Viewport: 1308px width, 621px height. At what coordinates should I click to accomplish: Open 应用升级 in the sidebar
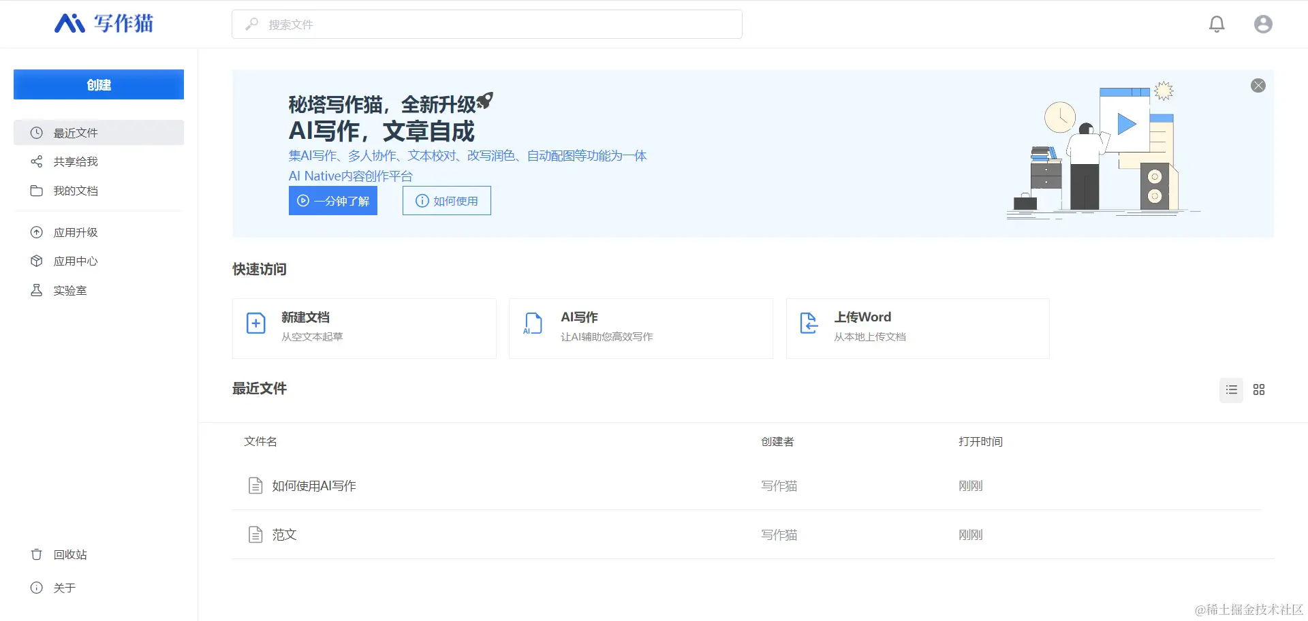[99, 232]
